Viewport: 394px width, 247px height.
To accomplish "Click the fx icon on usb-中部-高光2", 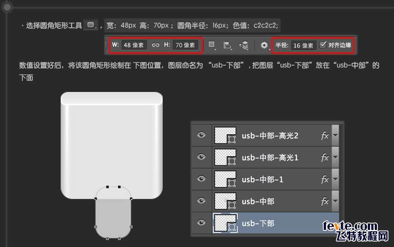I will click(325, 136).
